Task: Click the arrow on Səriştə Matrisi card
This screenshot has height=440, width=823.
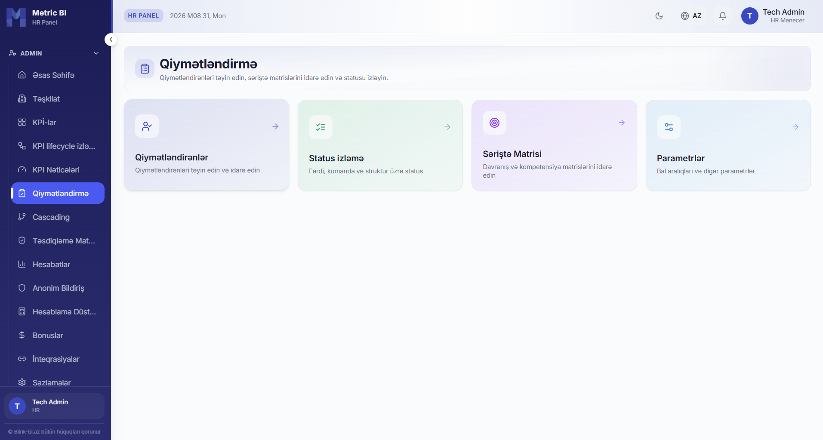Action: click(x=622, y=123)
